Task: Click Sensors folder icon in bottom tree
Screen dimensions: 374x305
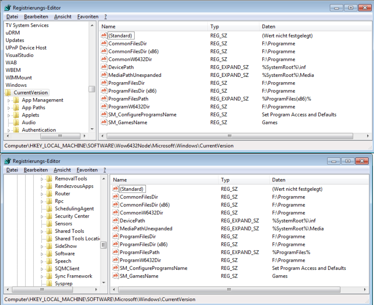Action: [x=49, y=224]
